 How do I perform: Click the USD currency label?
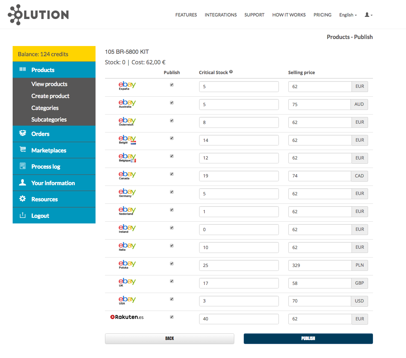(359, 301)
